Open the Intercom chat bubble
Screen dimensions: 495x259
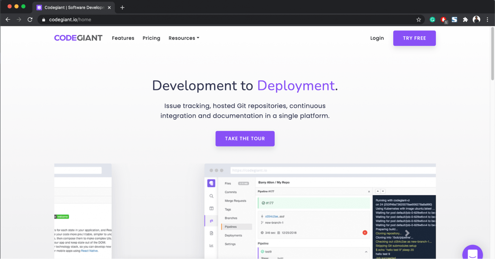click(x=472, y=253)
